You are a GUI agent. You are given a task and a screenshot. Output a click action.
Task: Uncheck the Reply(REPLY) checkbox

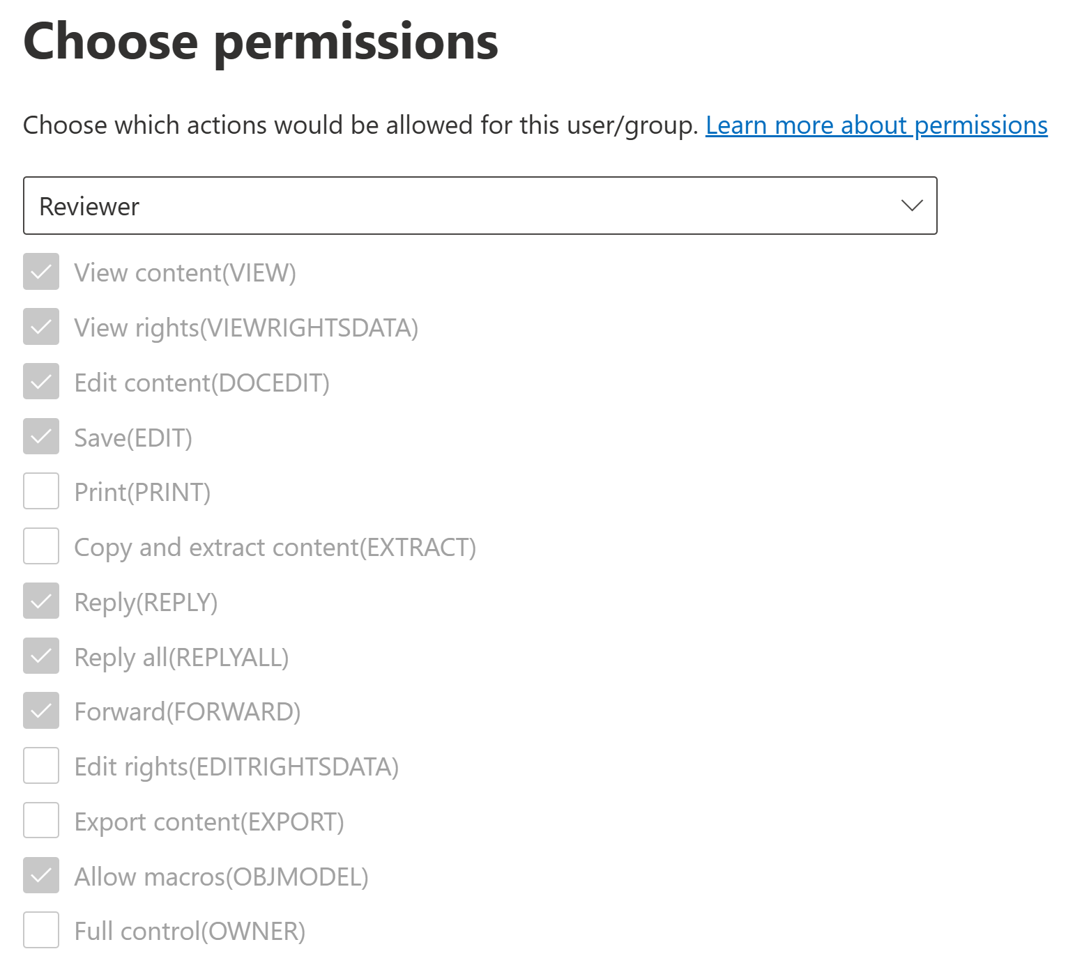tap(41, 601)
